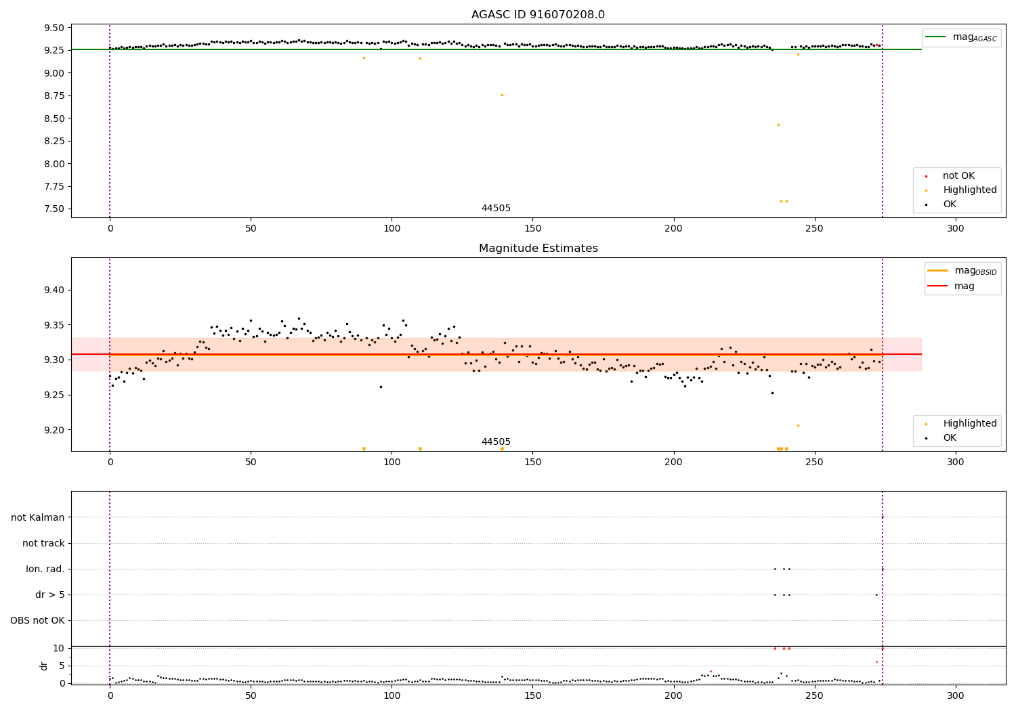1016x711 pixels.
Task: Click the 'not track' axis label
Action: (x=43, y=544)
